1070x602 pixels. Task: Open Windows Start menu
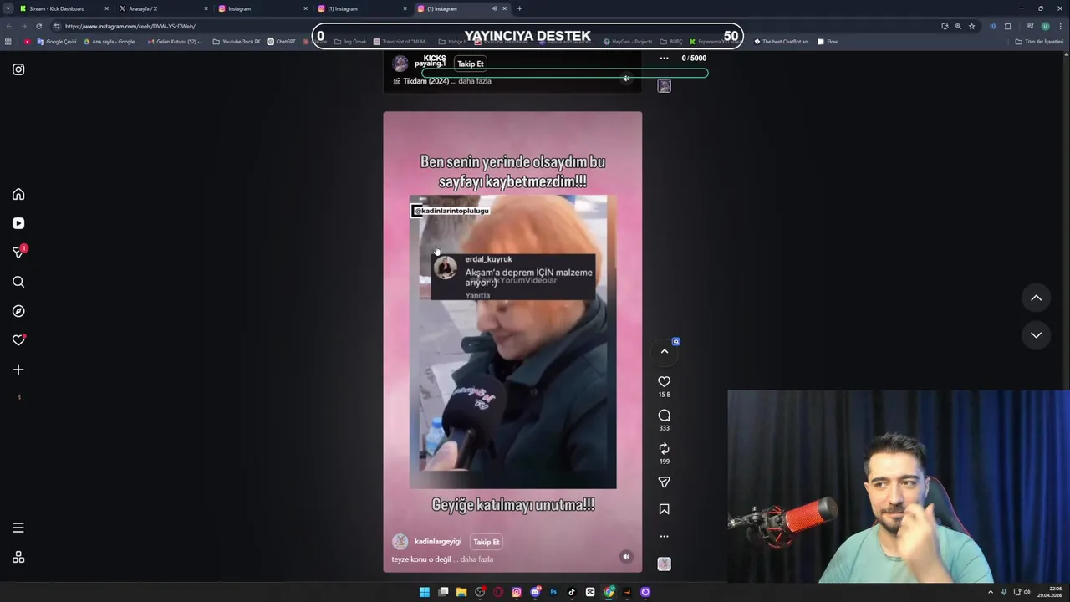pyautogui.click(x=425, y=592)
